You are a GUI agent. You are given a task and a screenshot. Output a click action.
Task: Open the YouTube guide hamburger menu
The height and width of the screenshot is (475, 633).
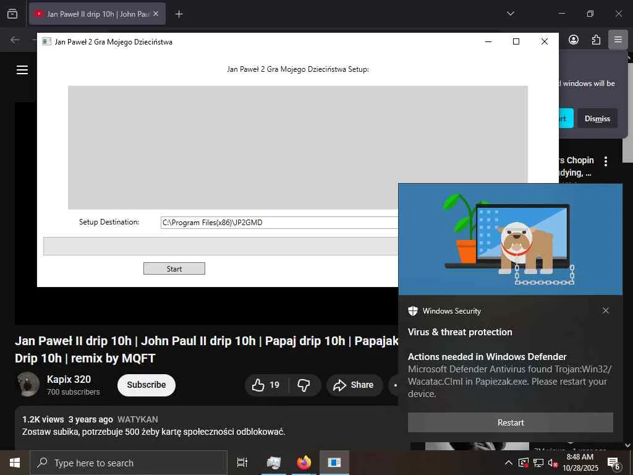[x=22, y=70]
